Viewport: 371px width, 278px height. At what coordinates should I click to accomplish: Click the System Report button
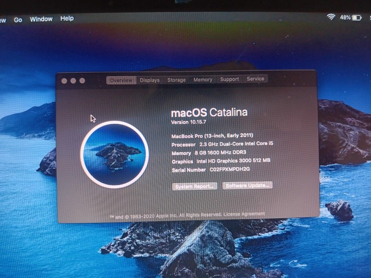195,186
